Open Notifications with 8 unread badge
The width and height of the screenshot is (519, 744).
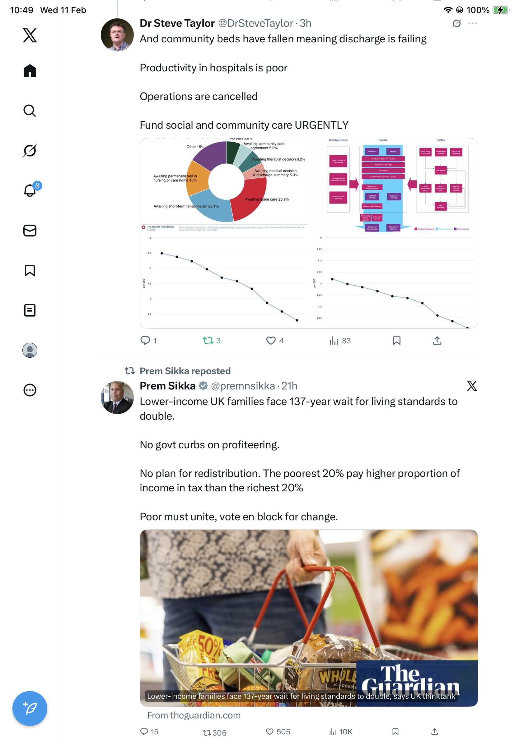coord(30,190)
